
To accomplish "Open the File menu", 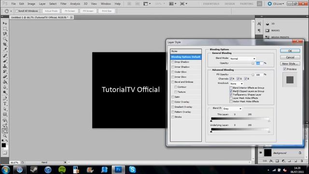I will pos(14,4).
